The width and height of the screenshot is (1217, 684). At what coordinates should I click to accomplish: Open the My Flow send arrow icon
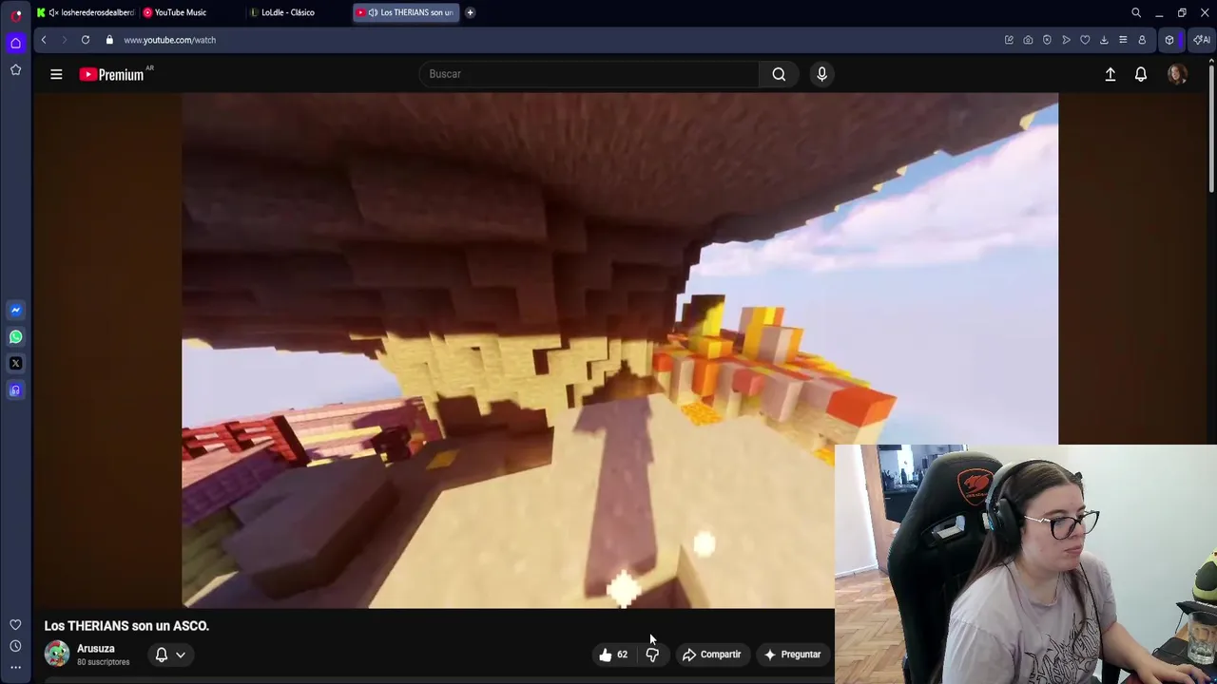tap(1066, 40)
